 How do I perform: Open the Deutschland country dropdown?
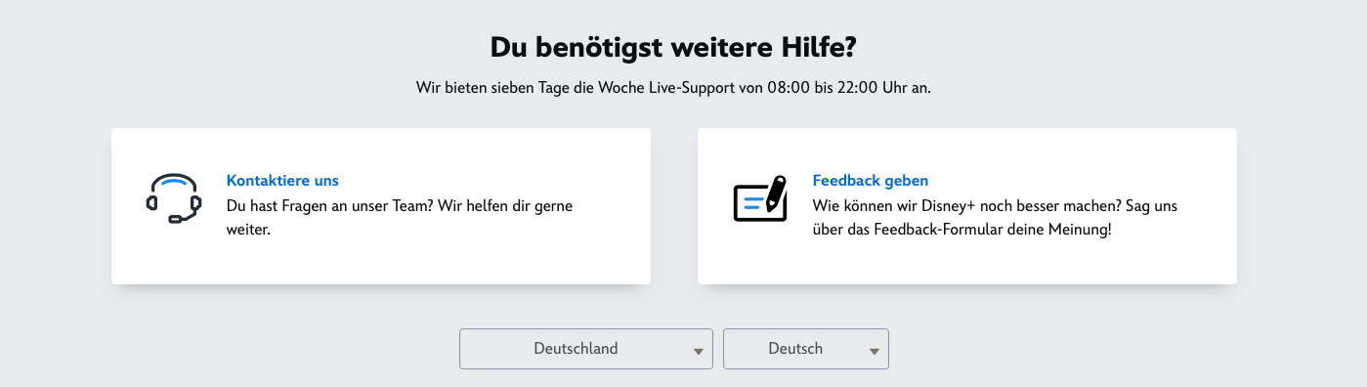coord(586,349)
